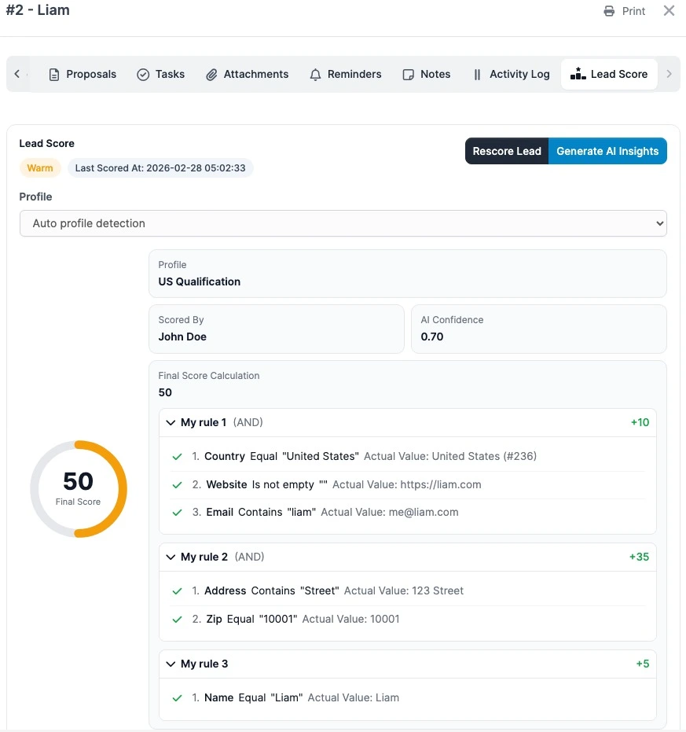The height and width of the screenshot is (732, 686).
Task: Switch to the Notes tab
Action: pyautogui.click(x=426, y=74)
